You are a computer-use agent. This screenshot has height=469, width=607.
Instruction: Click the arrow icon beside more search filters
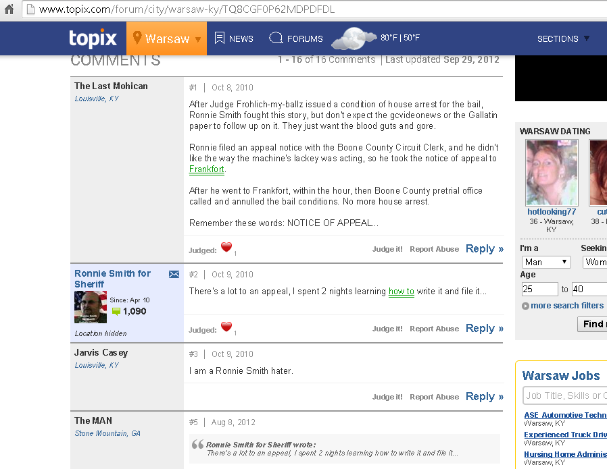click(525, 306)
